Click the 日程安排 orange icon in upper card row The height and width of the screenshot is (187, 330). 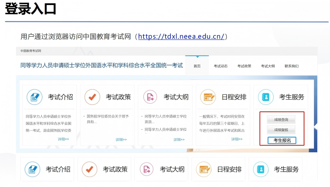[208, 97]
